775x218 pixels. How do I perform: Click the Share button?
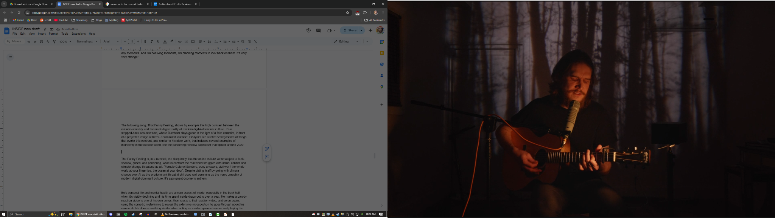pos(350,31)
